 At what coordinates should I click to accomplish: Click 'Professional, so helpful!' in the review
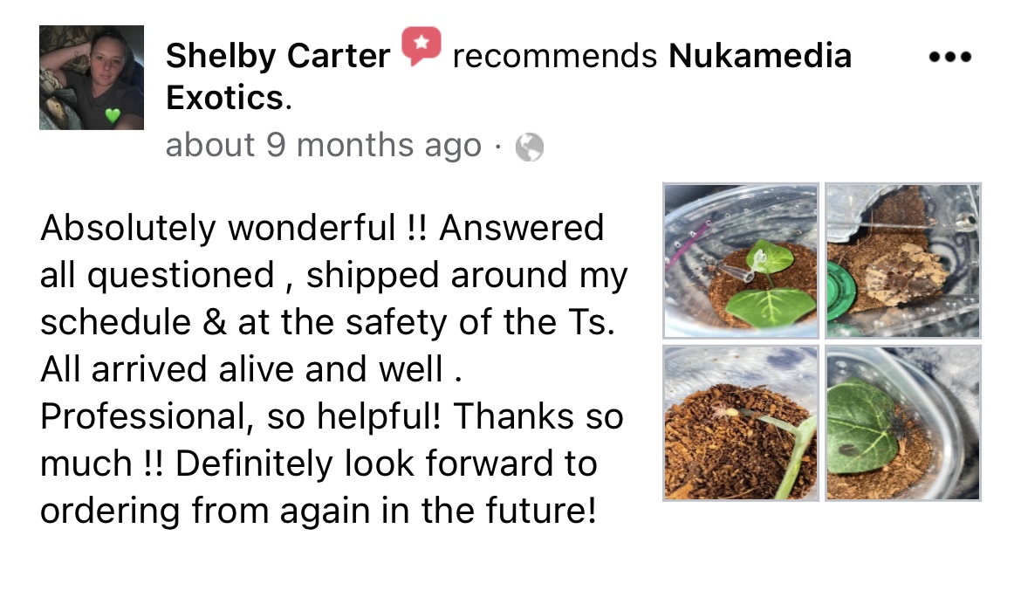tap(241, 416)
